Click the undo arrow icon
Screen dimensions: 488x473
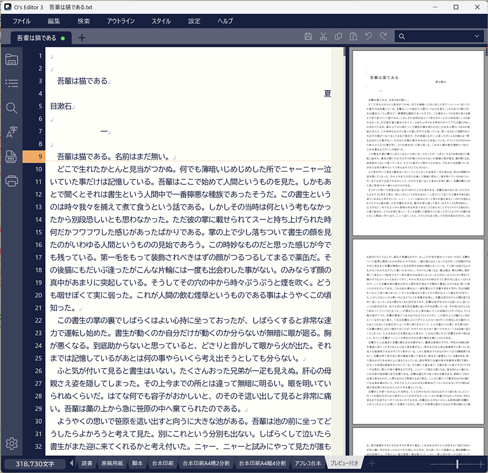tap(368, 37)
